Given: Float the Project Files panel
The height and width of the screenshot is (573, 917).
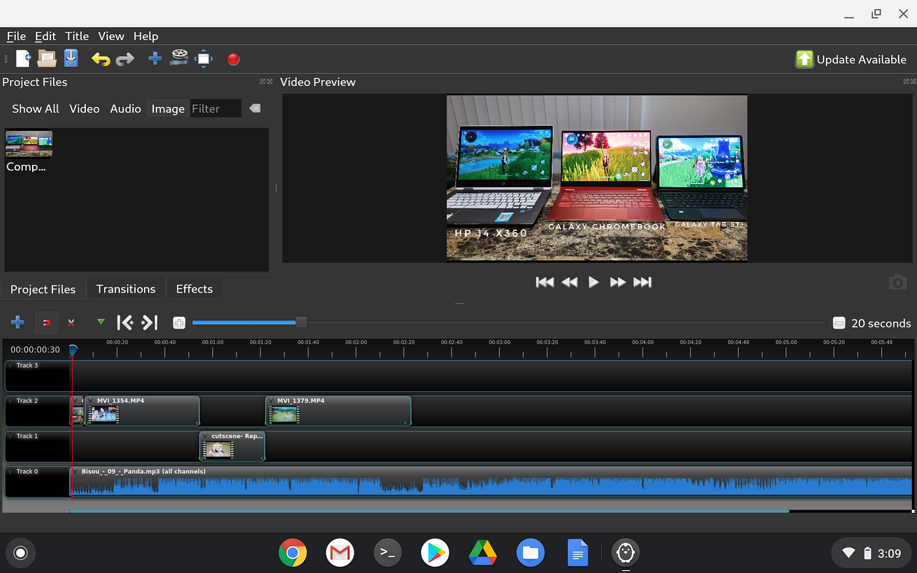Looking at the screenshot, I should (x=262, y=82).
